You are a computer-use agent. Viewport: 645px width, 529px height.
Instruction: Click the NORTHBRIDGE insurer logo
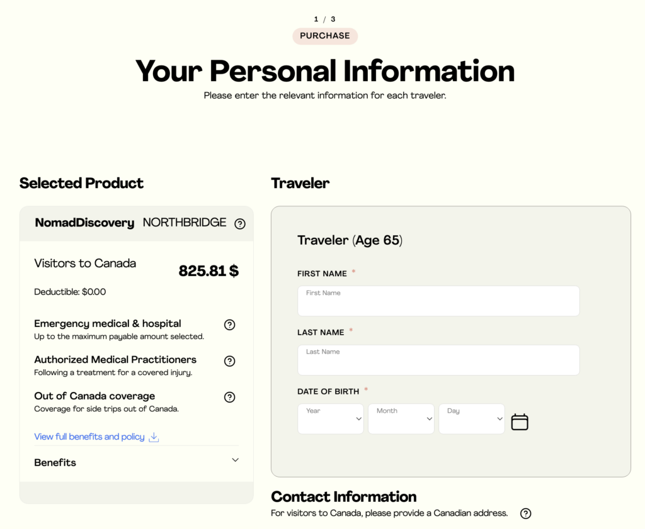(x=185, y=223)
